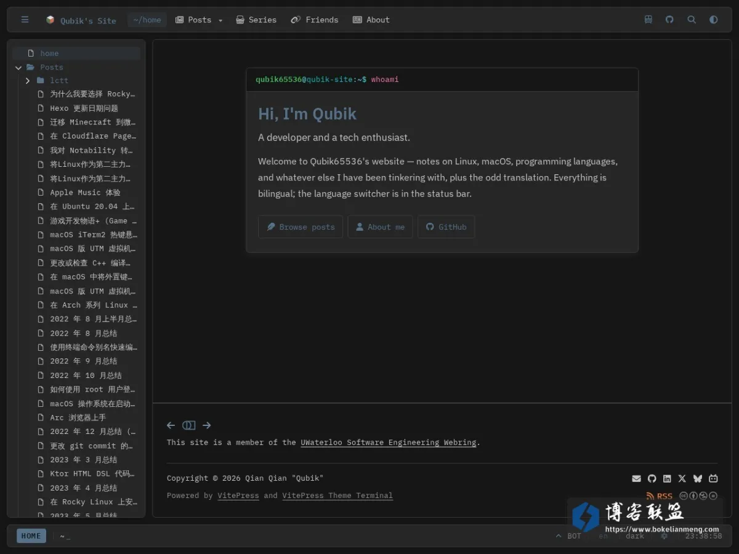Click the Qubik's Site logo

[81, 20]
